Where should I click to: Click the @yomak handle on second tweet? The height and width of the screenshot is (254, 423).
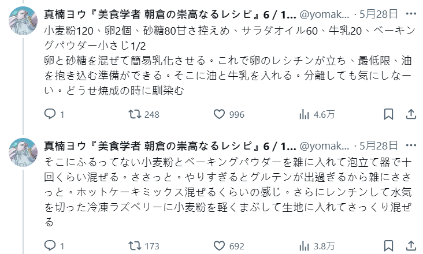click(x=326, y=144)
